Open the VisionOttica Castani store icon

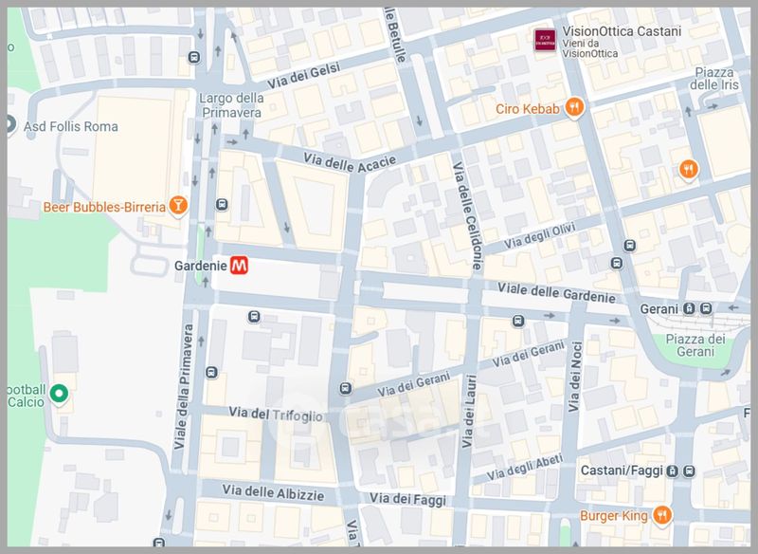pos(545,40)
